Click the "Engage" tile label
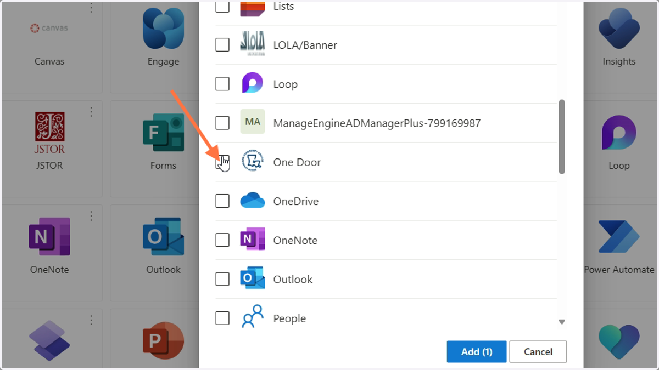 (163, 61)
